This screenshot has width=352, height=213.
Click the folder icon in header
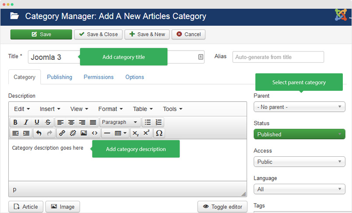click(14, 16)
